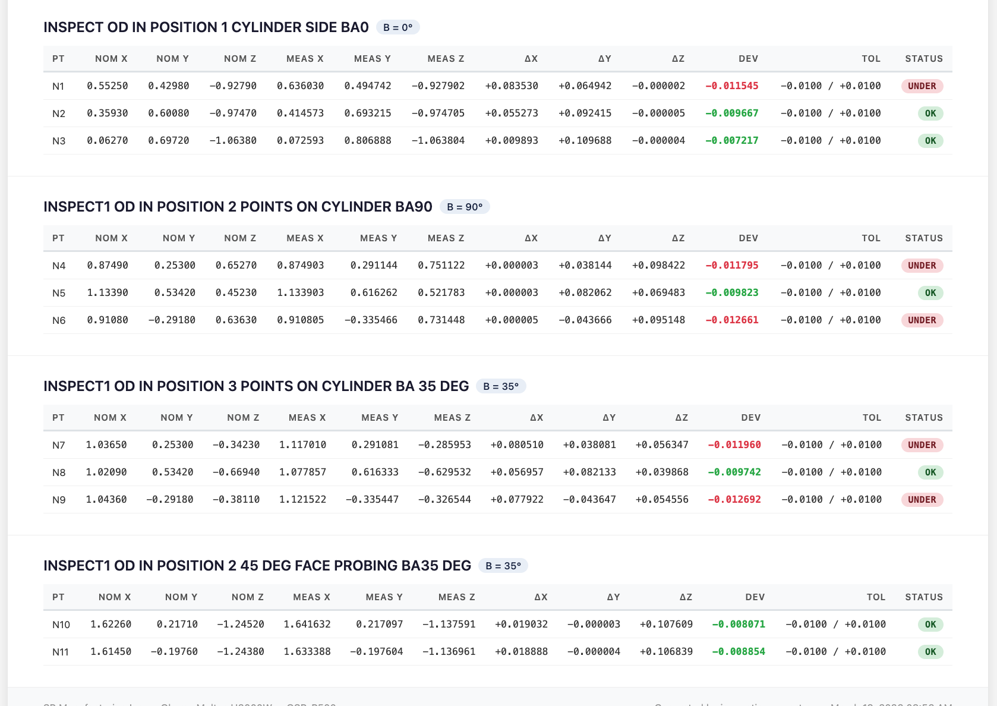Click the OK status badge for N8
This screenshot has width=997, height=706.
pos(930,472)
